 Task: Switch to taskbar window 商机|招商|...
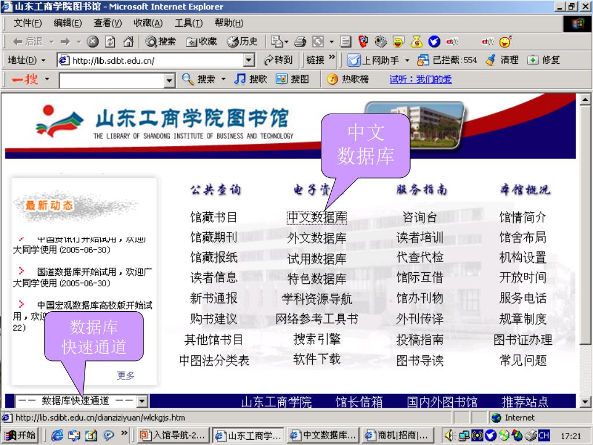pyautogui.click(x=397, y=436)
